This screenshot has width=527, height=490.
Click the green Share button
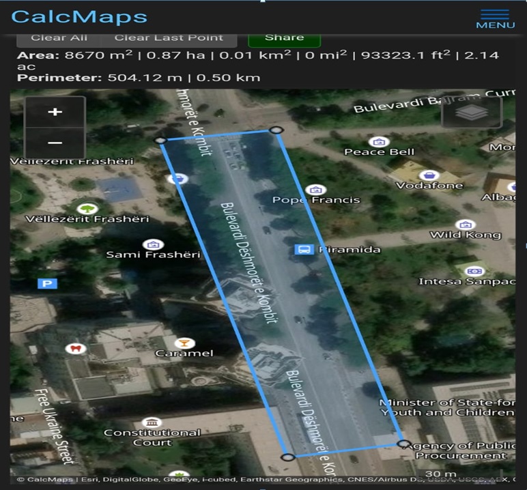284,38
